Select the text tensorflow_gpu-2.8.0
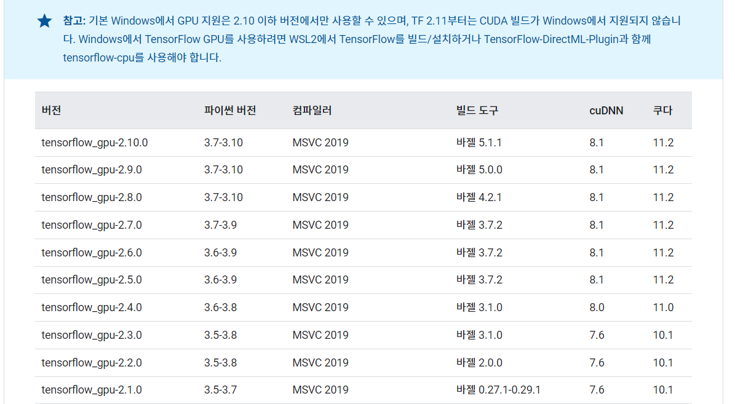The image size is (735, 404). (92, 197)
